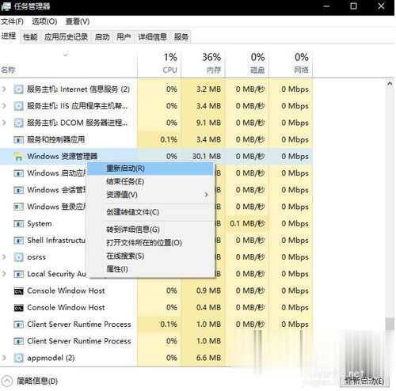The height and width of the screenshot is (391, 396).
Task: Click the Local Security Authority process icon
Action: pos(18,275)
